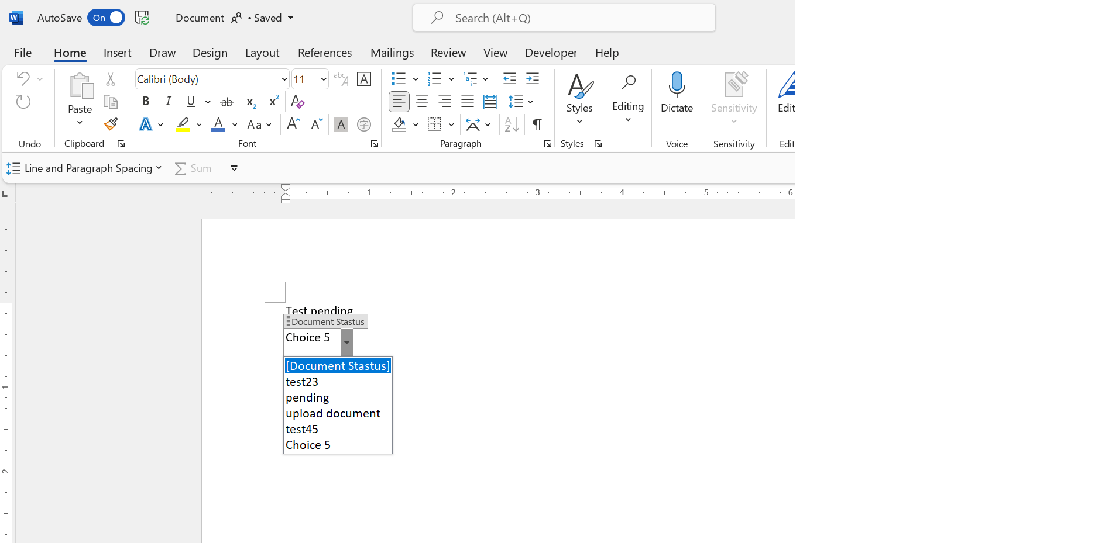1119x543 pixels.
Task: Switch to the Developer tab
Action: point(551,53)
